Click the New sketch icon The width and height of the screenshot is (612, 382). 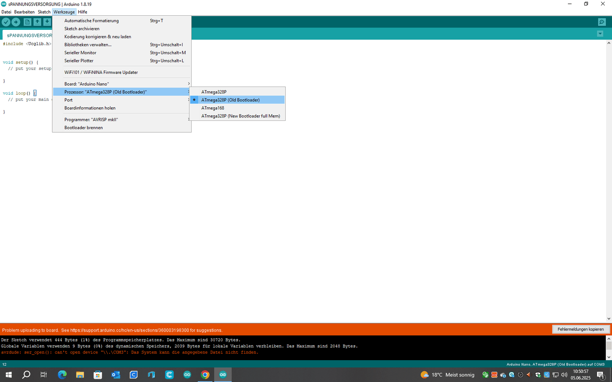coord(27,22)
